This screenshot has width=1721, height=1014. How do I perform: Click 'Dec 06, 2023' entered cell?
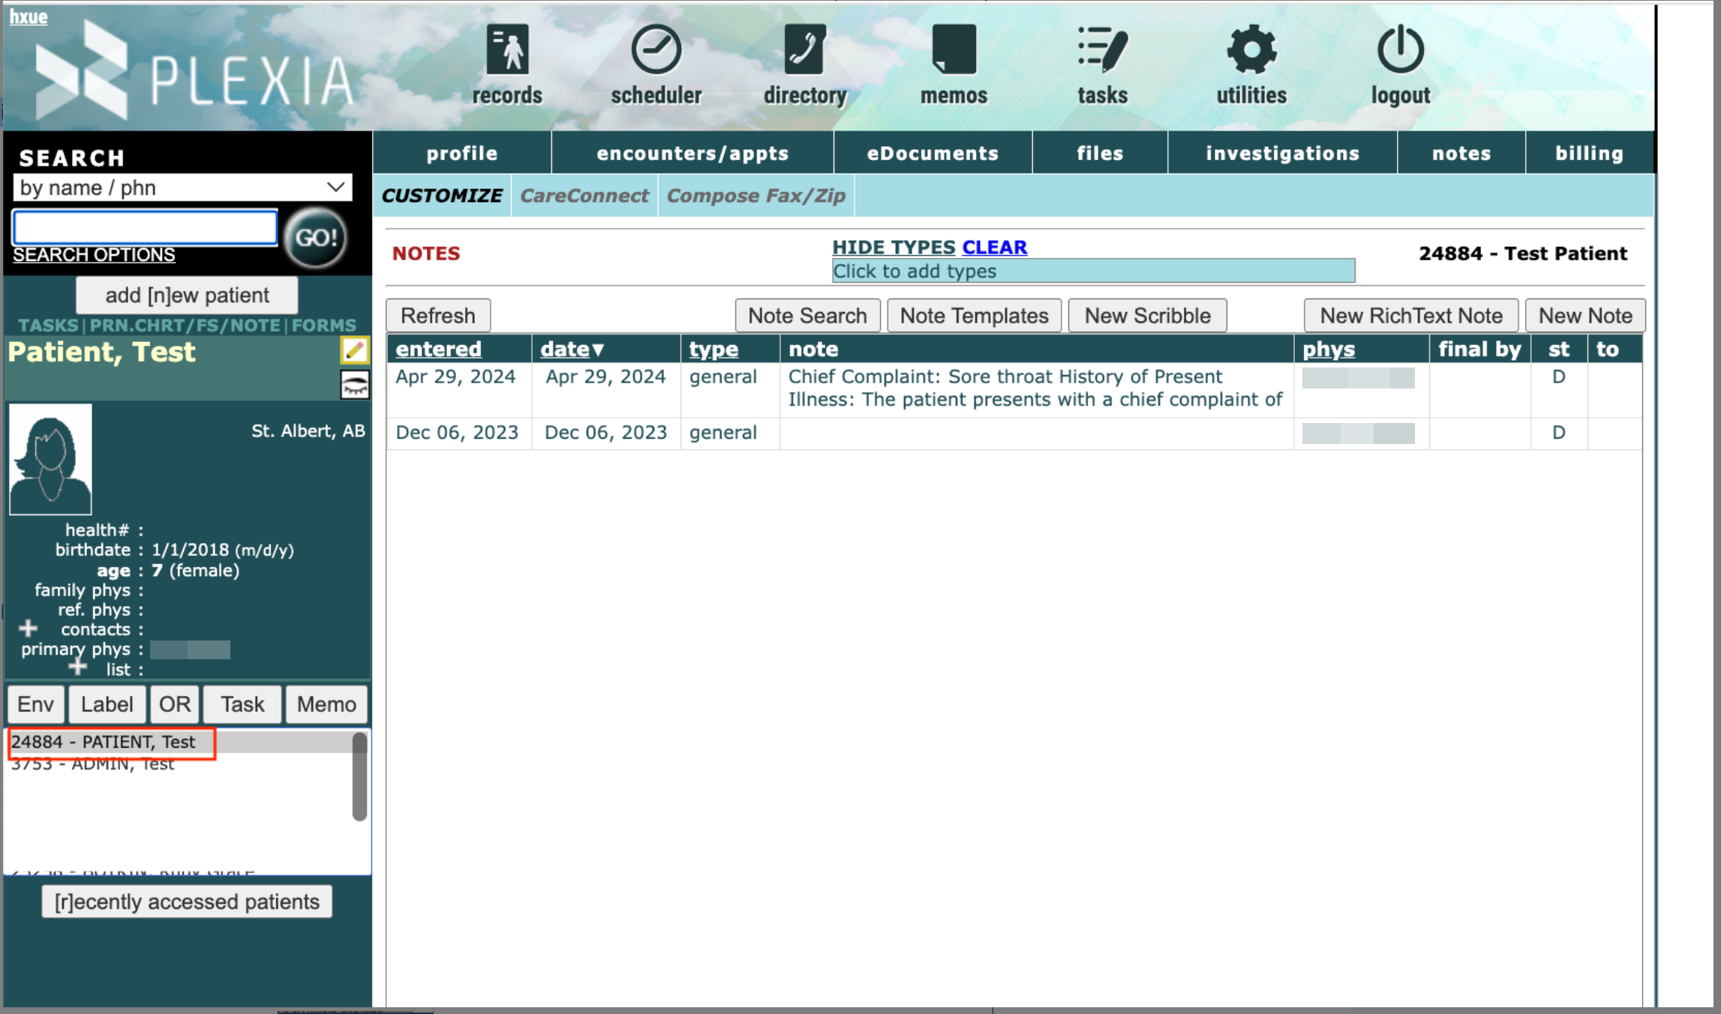click(x=457, y=433)
